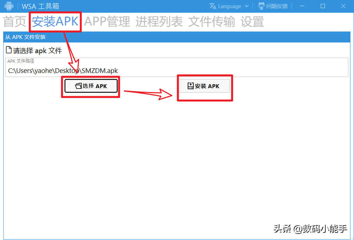Close the WSA 工具箱 window
This screenshot has height=240, width=354.
pyautogui.click(x=343, y=6)
